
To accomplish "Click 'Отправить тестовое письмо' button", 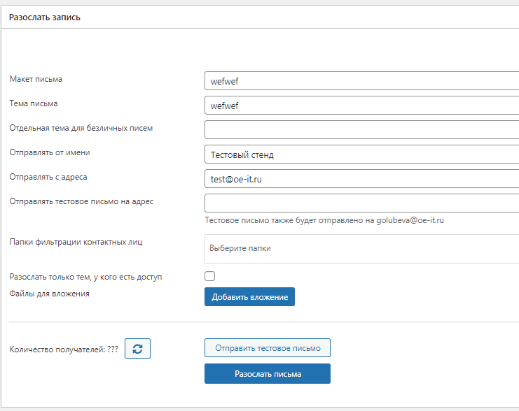I will [268, 348].
